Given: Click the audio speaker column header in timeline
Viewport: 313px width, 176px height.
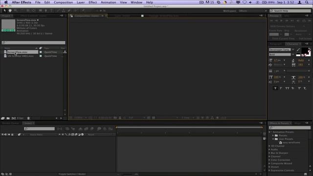Looking at the screenshot, I should point(5,135).
